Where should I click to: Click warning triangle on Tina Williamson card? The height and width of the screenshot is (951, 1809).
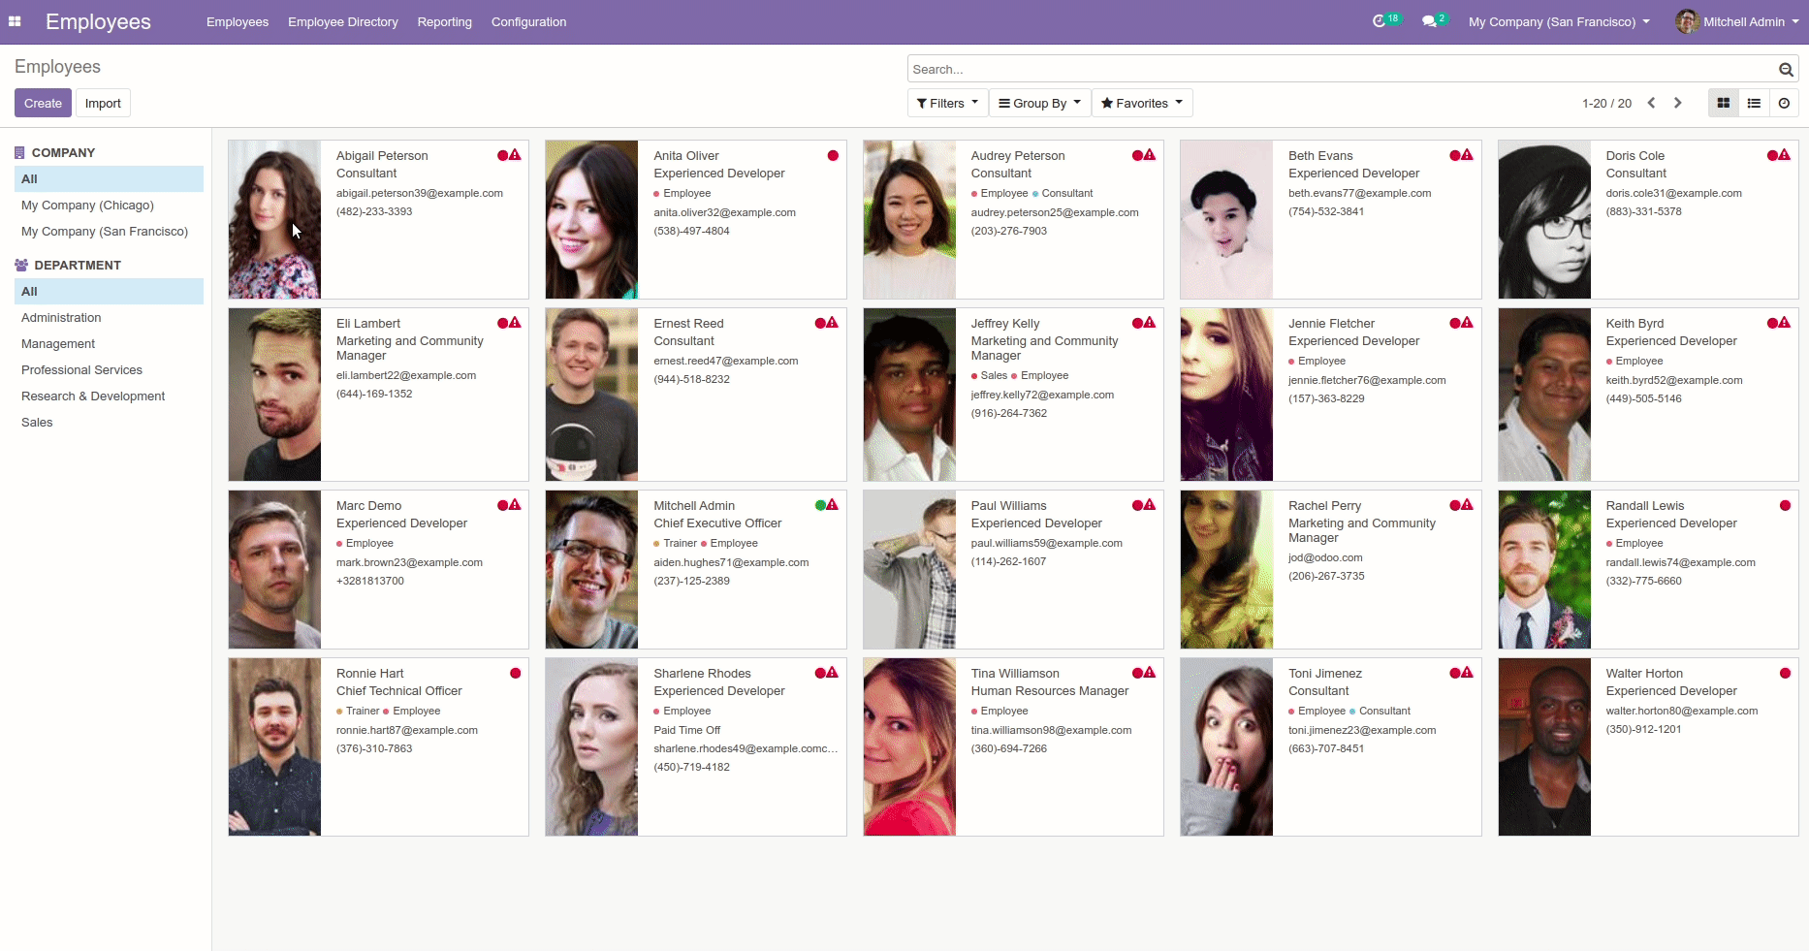(1150, 673)
